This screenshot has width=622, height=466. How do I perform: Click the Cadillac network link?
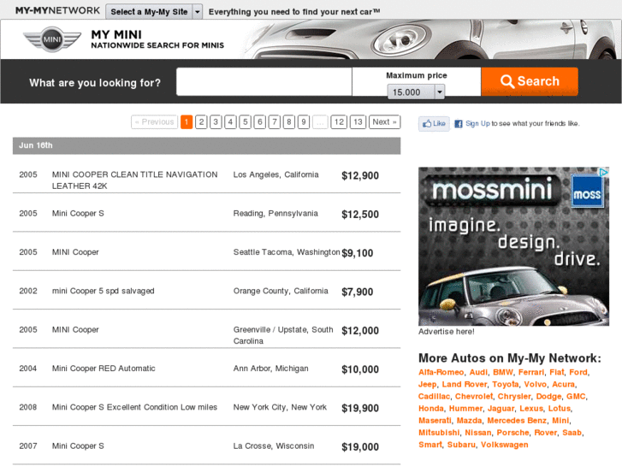pos(434,397)
